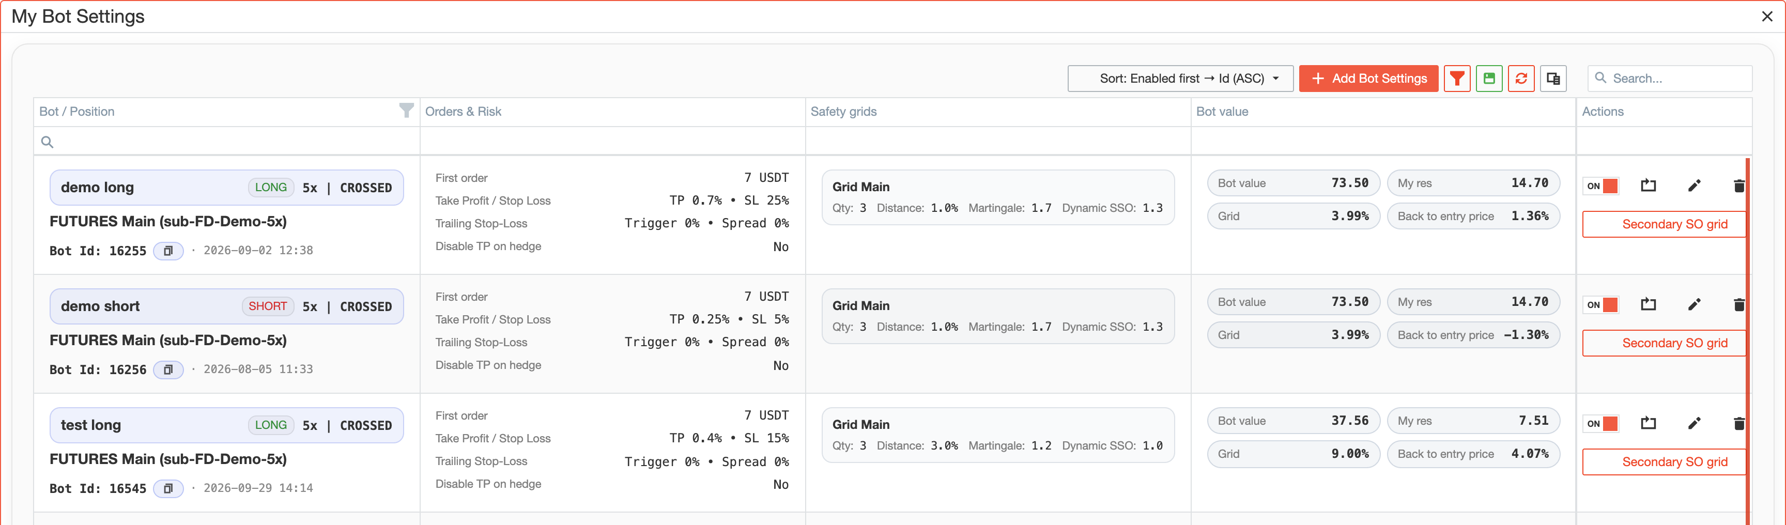The height and width of the screenshot is (525, 1786).
Task: Select the demo long bot name
Action: pyautogui.click(x=97, y=187)
